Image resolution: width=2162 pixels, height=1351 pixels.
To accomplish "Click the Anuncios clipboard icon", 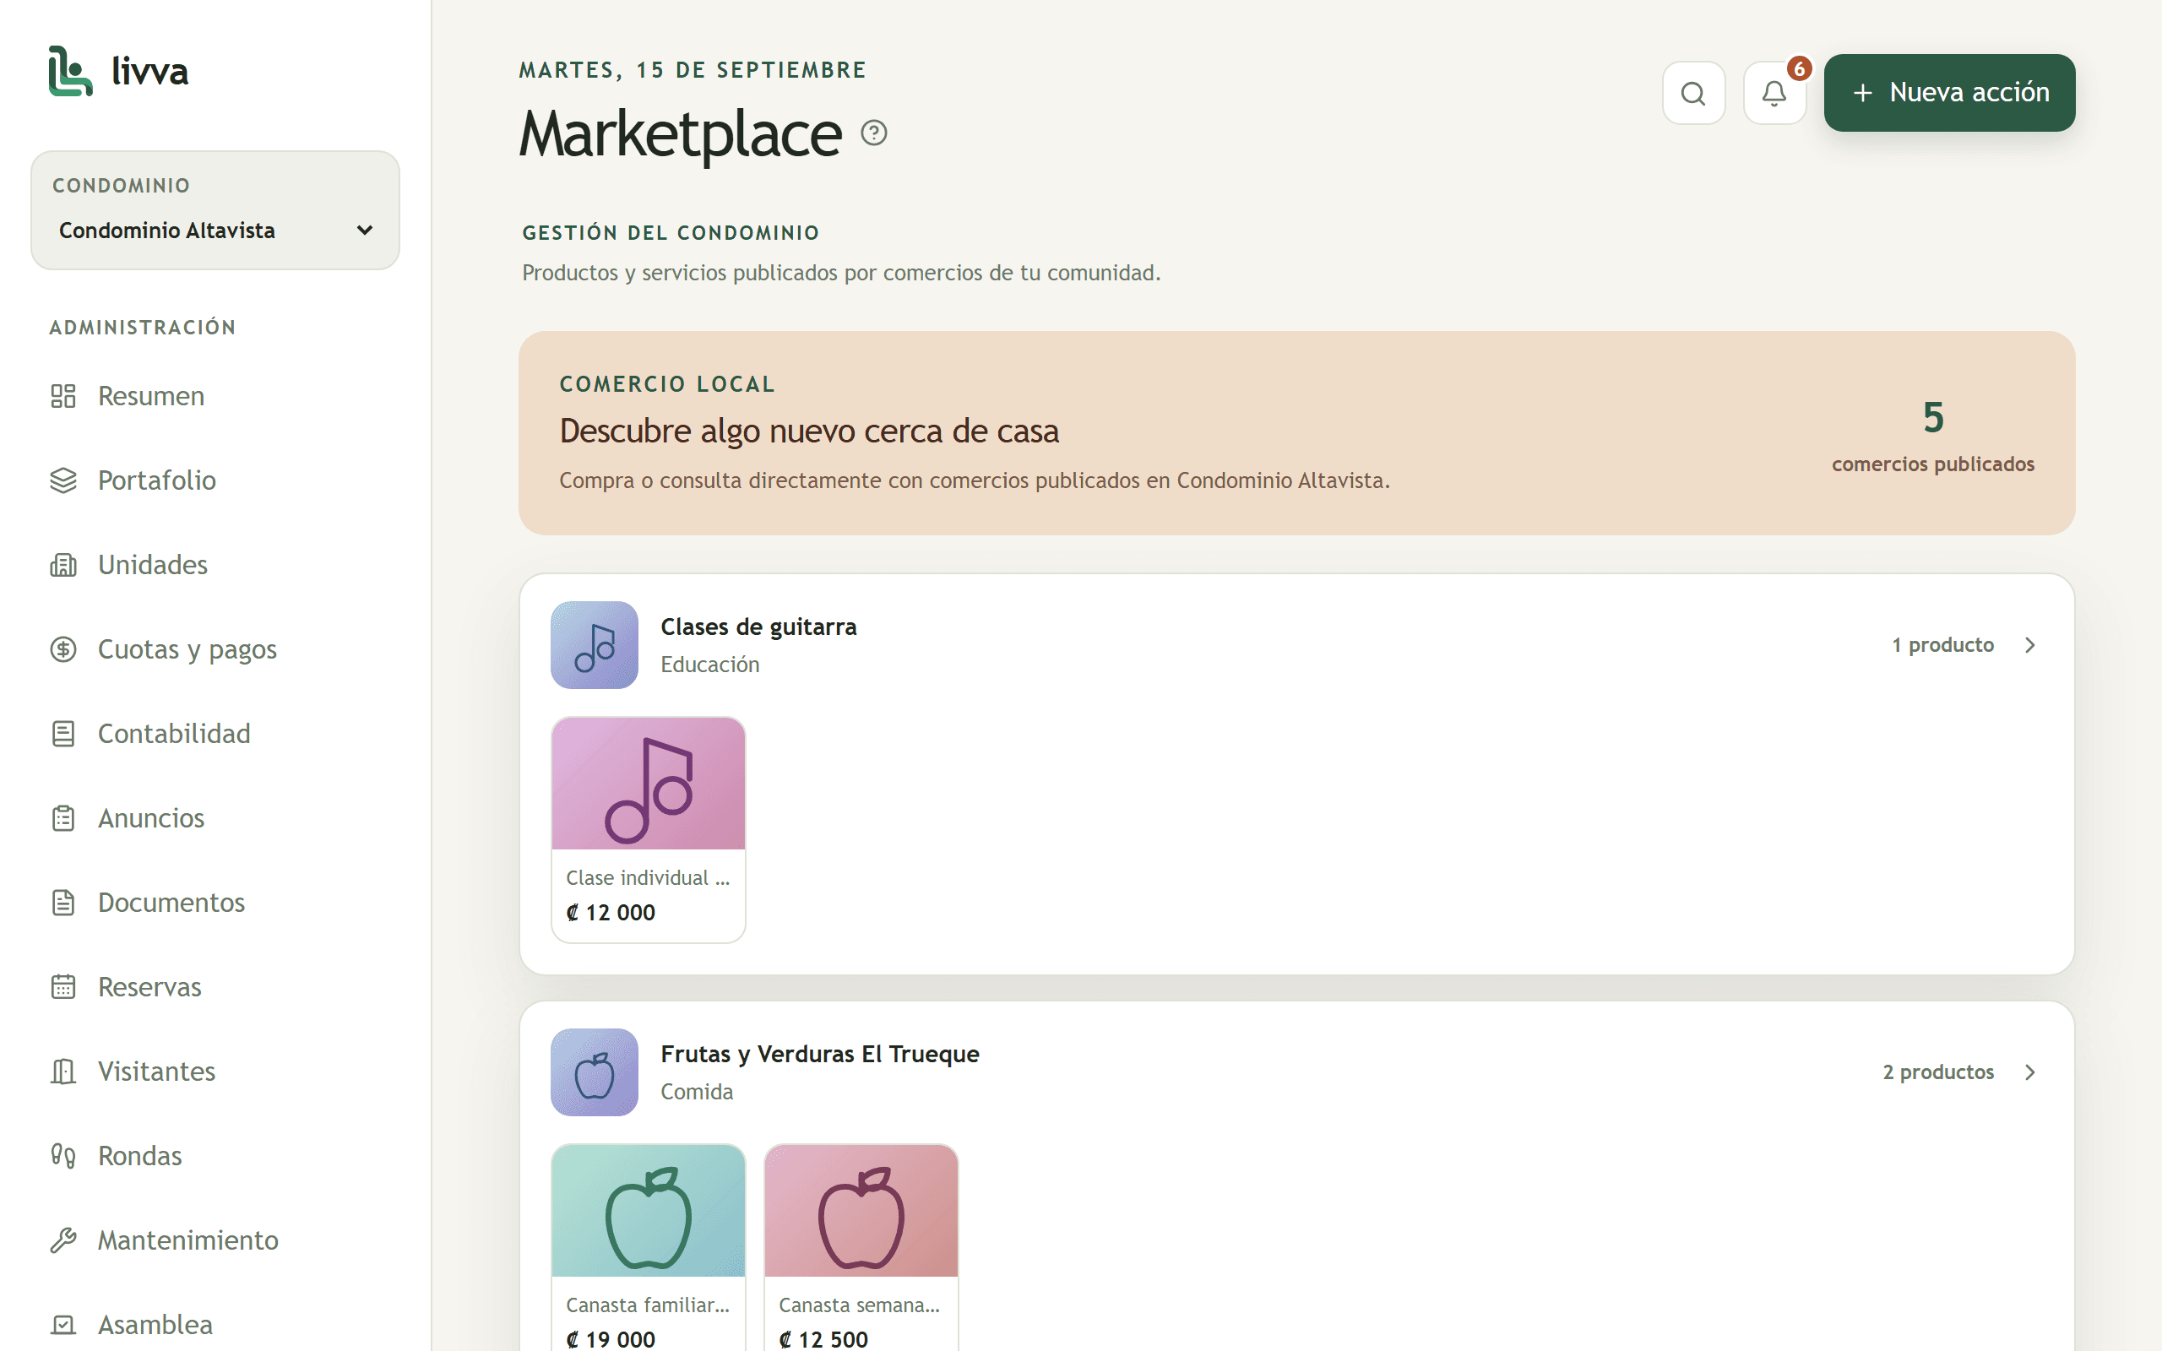I will pyautogui.click(x=63, y=818).
